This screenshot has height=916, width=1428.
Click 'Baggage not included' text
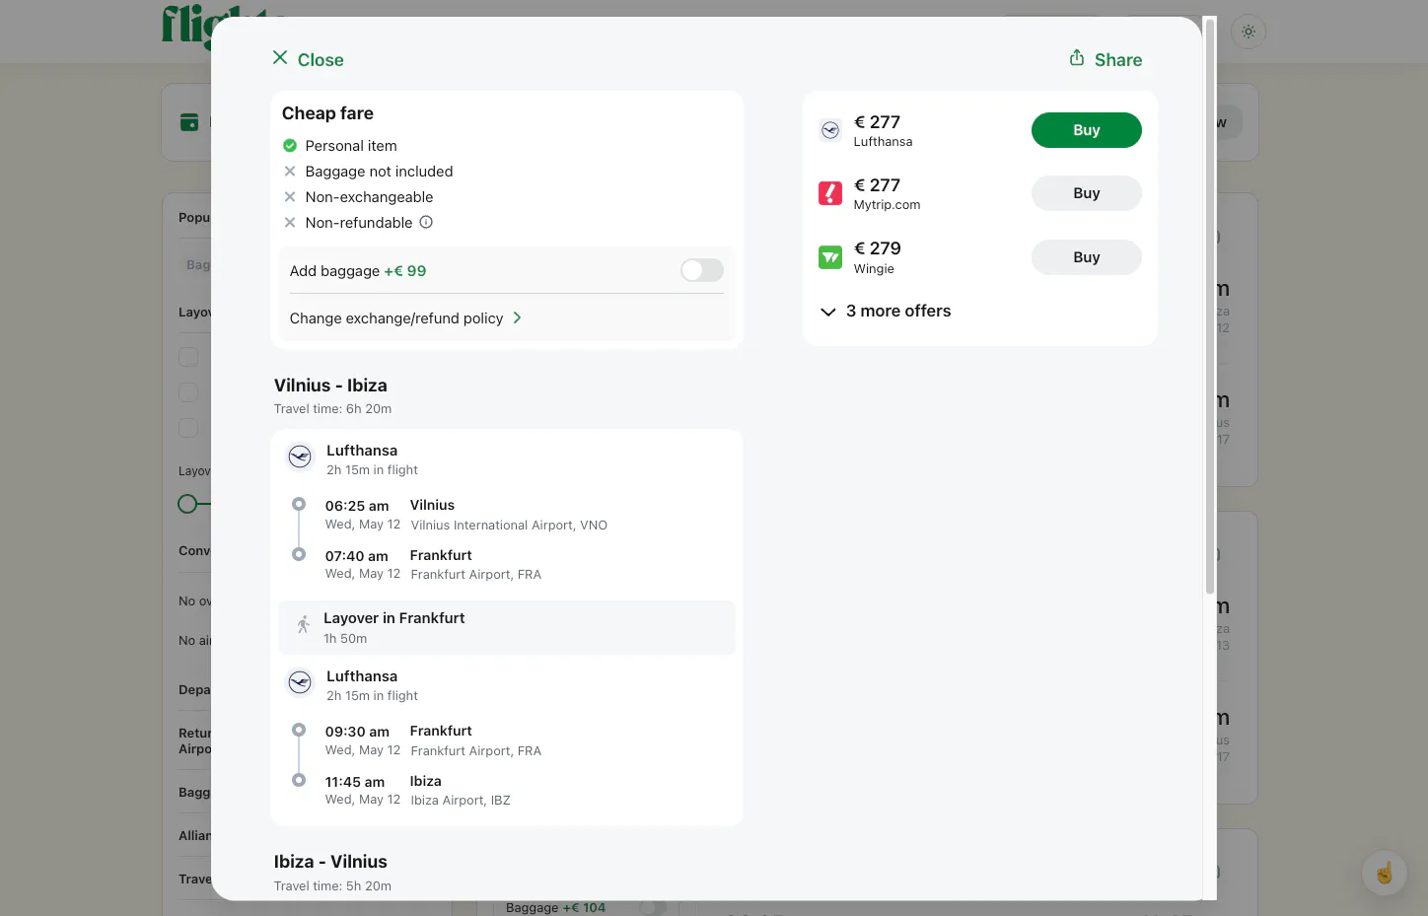click(x=379, y=172)
